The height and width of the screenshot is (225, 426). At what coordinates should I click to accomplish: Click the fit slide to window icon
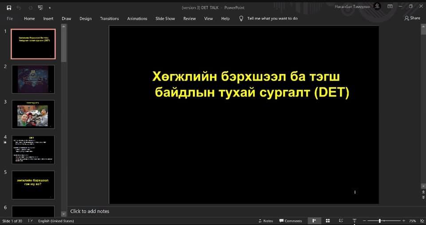click(x=421, y=221)
